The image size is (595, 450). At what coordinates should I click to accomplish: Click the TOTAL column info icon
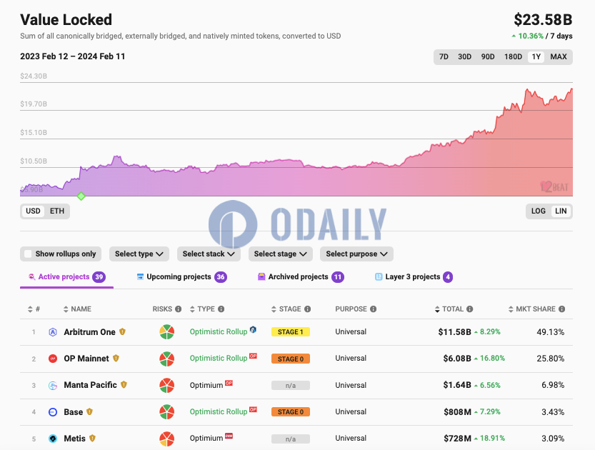click(469, 309)
